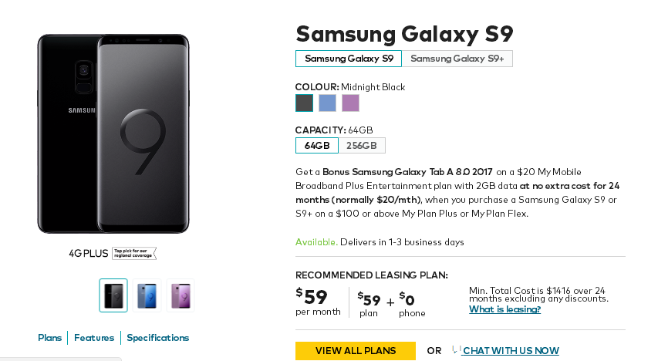Jump to the Specifications section
The height and width of the screenshot is (361, 658).
point(158,338)
